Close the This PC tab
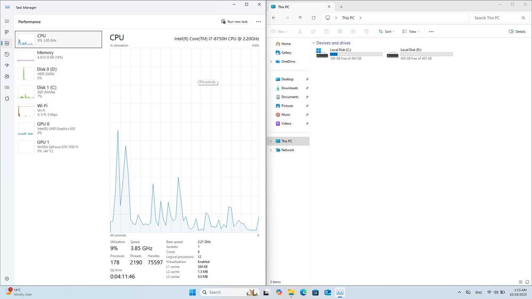Screen dimensions: 532x299 (x=329, y=7)
